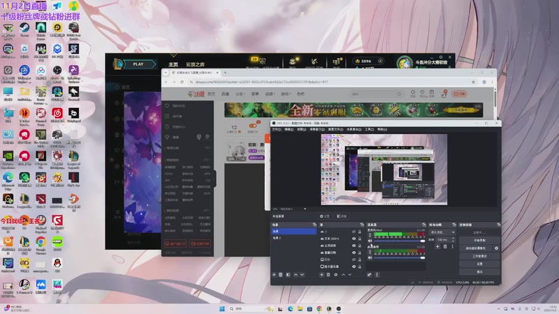Image resolution: width=559 pixels, height=314 pixels.
Task: Click PLAY button in League client
Action: click(x=138, y=64)
